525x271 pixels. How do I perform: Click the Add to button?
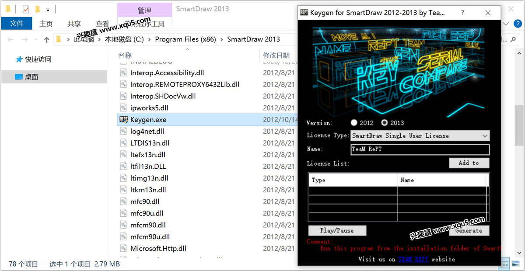(x=469, y=163)
